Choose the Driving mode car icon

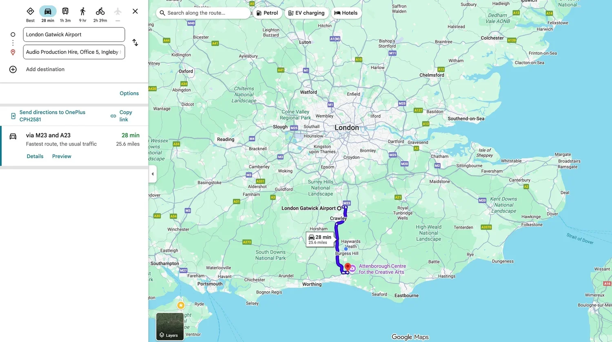tap(48, 11)
